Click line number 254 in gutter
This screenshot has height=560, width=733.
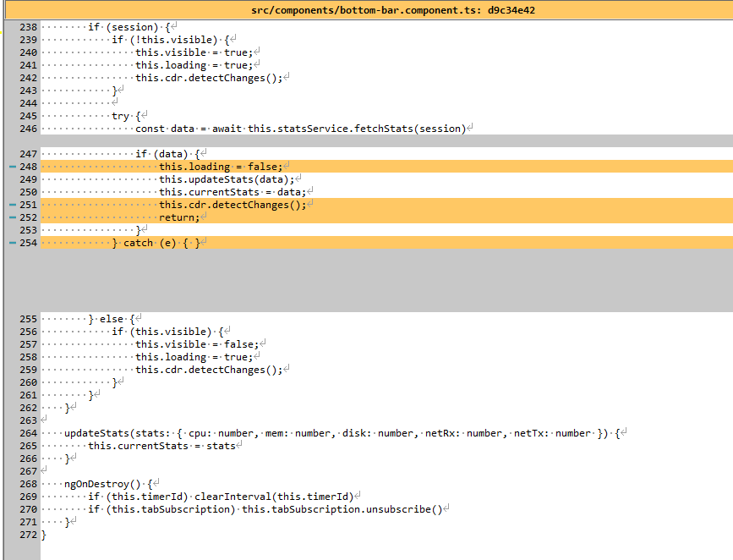tap(28, 243)
